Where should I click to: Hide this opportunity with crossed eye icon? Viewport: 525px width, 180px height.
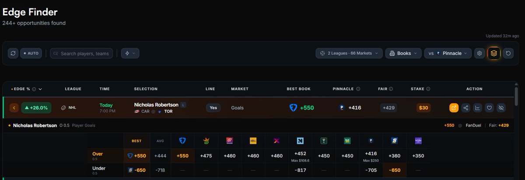(x=501, y=107)
